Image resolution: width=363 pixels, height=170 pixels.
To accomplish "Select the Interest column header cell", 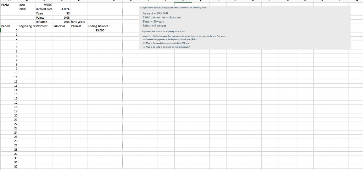I will (x=79, y=26).
